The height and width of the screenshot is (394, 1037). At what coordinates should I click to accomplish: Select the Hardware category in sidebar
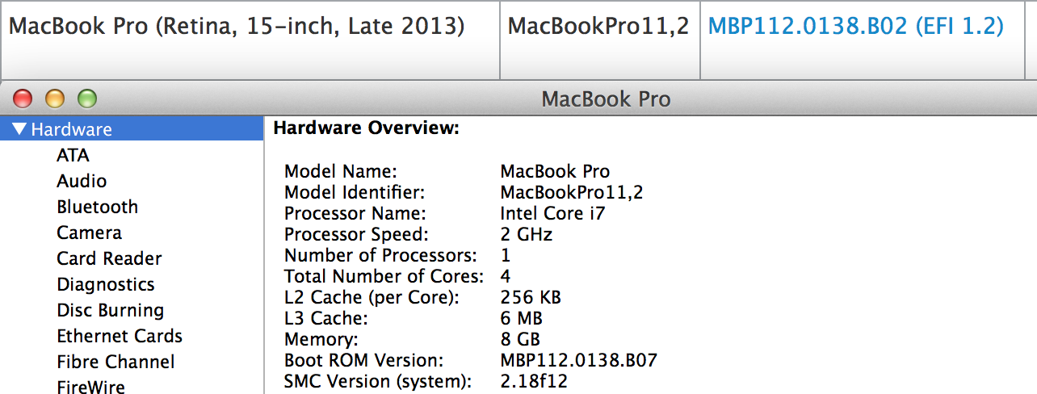71,129
